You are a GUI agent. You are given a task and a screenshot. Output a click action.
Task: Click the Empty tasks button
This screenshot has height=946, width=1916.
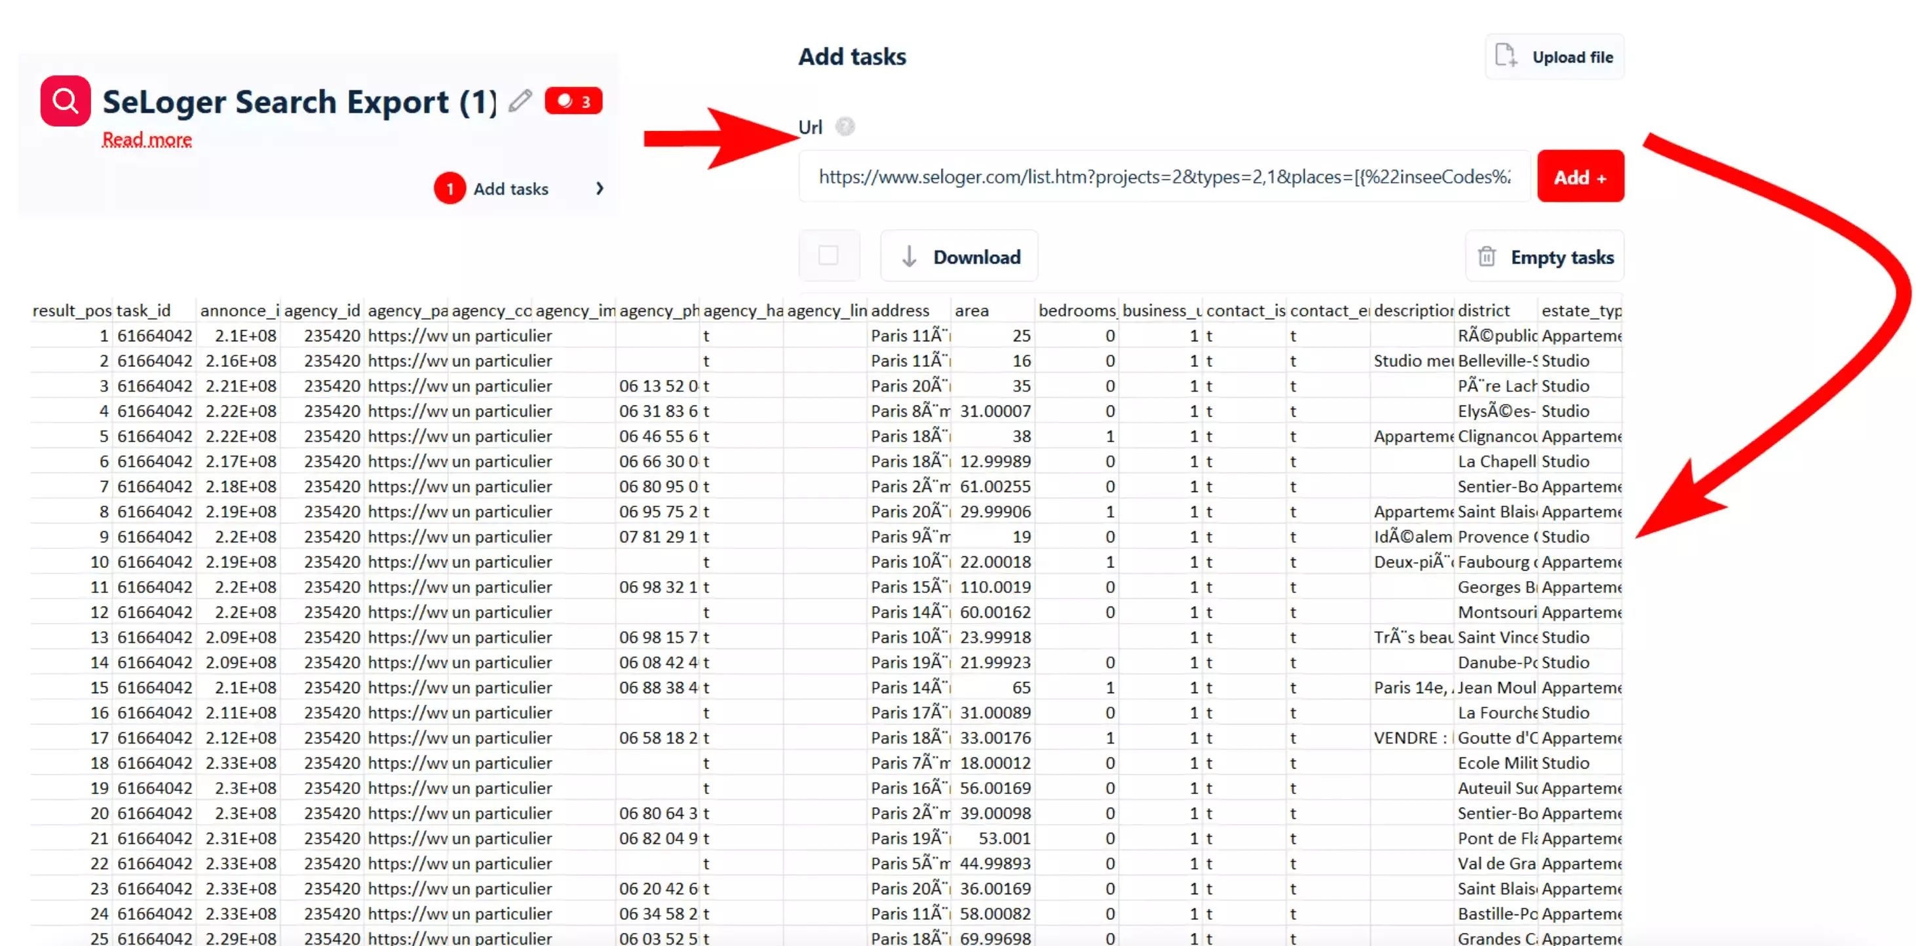pyautogui.click(x=1562, y=257)
